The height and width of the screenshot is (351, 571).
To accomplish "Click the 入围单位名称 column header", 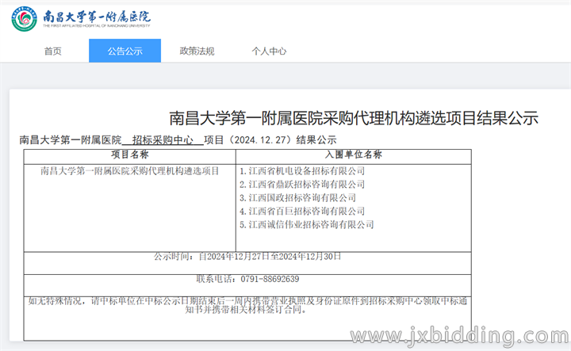I will (x=353, y=155).
